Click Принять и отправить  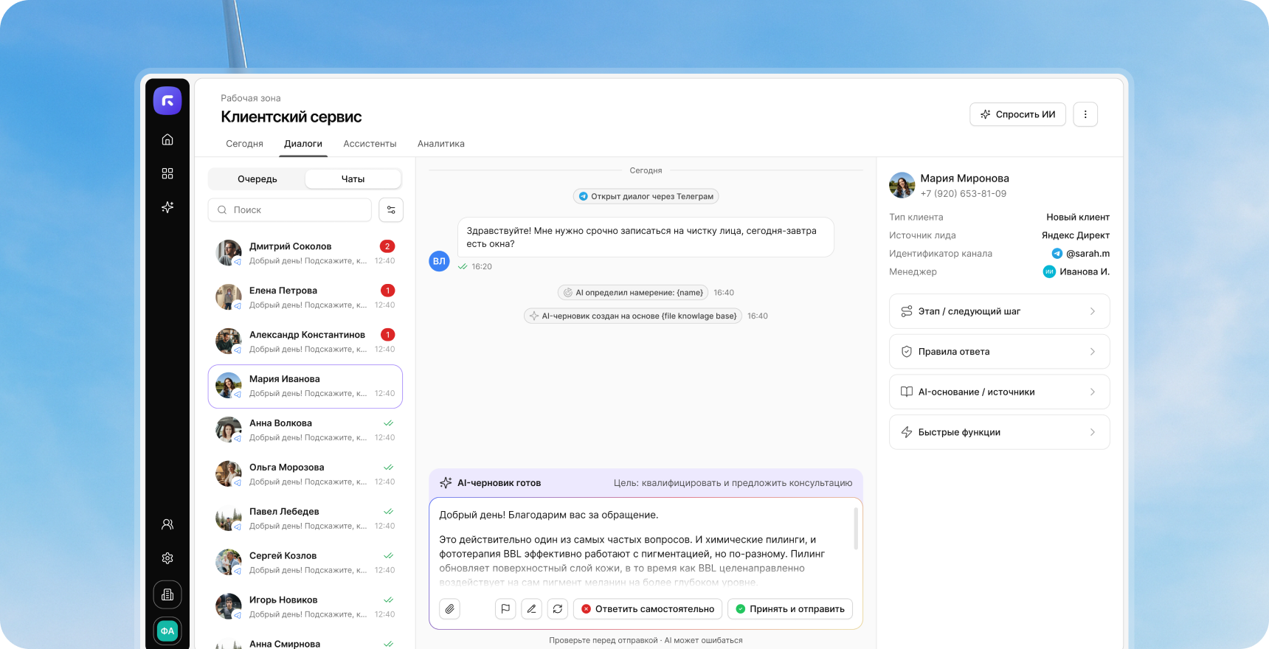790,609
